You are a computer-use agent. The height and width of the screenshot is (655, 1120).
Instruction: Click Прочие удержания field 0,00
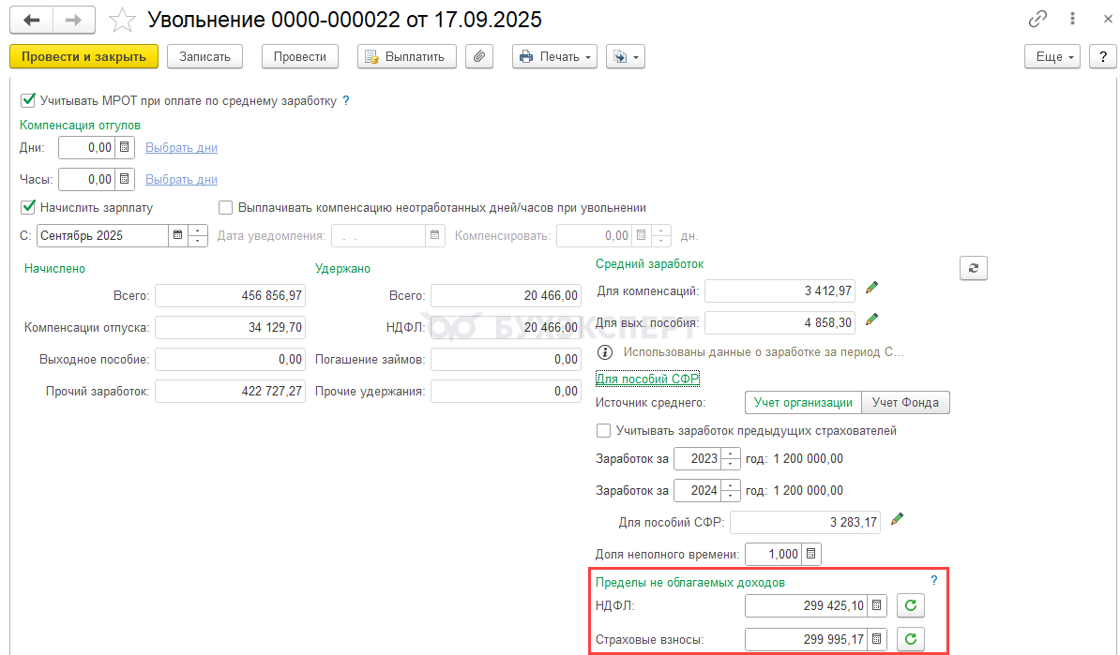pyautogui.click(x=506, y=391)
